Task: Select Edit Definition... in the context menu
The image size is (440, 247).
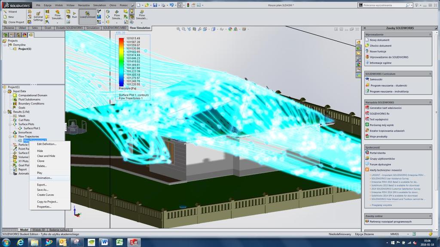Action: pyautogui.click(x=46, y=144)
